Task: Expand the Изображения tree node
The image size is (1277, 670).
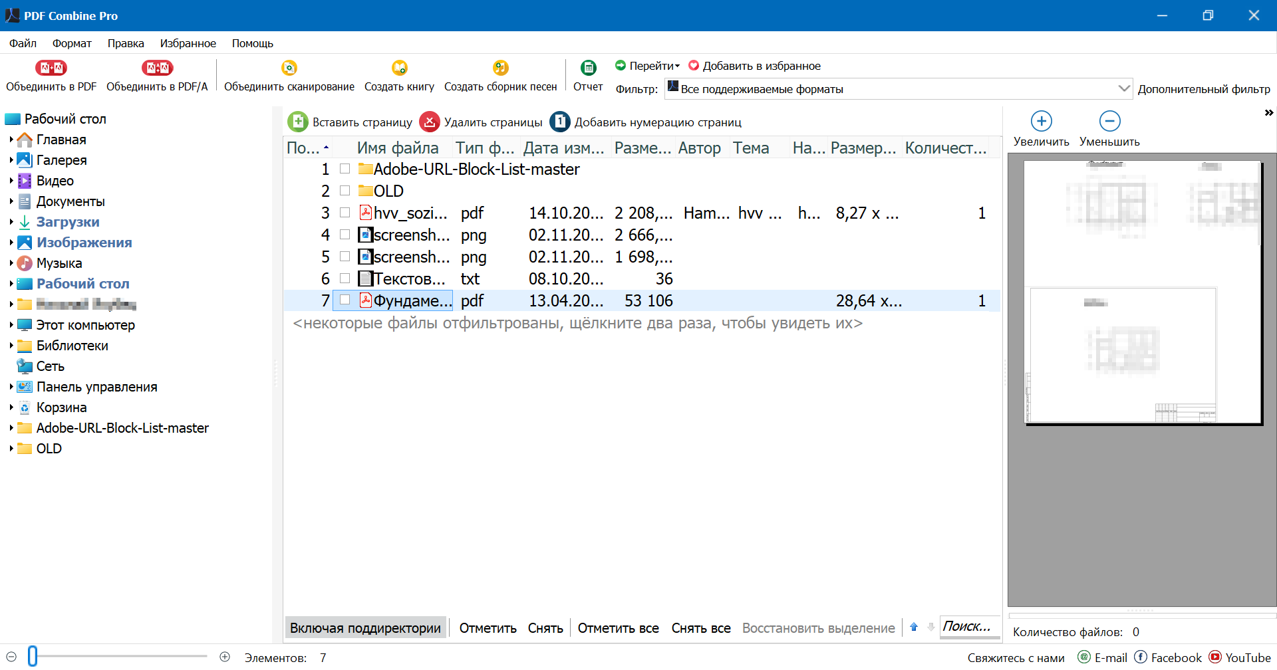Action: [x=11, y=243]
